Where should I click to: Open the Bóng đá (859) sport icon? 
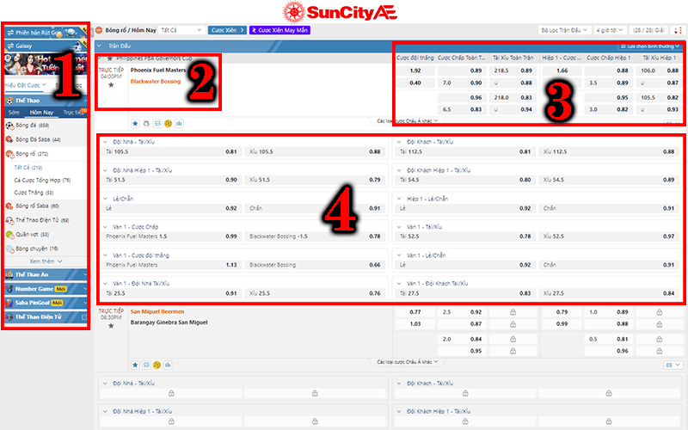click(x=9, y=126)
